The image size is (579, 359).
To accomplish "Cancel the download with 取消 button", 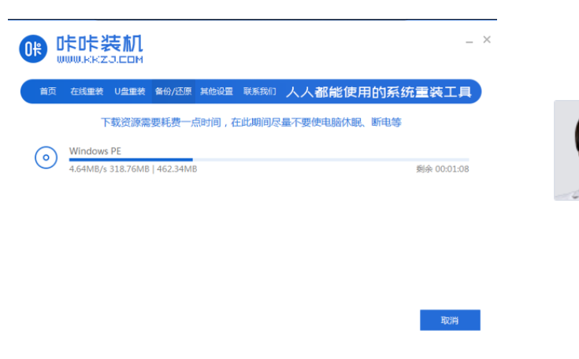I will coord(450,320).
